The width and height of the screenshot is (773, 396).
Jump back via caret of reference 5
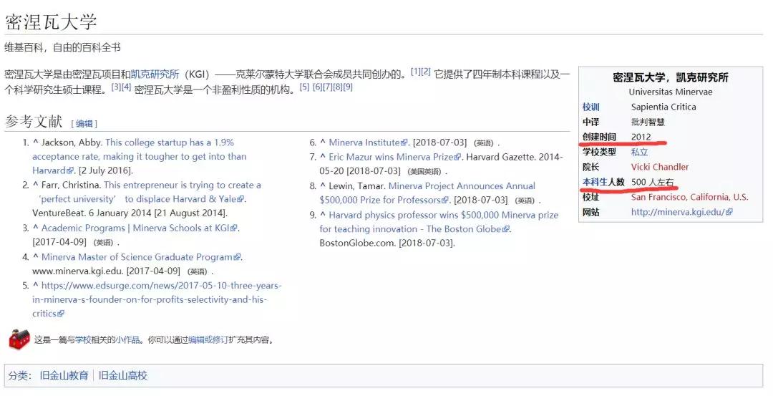(36, 285)
